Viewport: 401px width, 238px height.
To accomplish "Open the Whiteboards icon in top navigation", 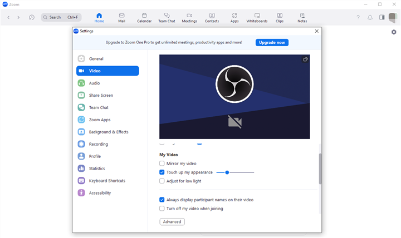I will coord(257,17).
